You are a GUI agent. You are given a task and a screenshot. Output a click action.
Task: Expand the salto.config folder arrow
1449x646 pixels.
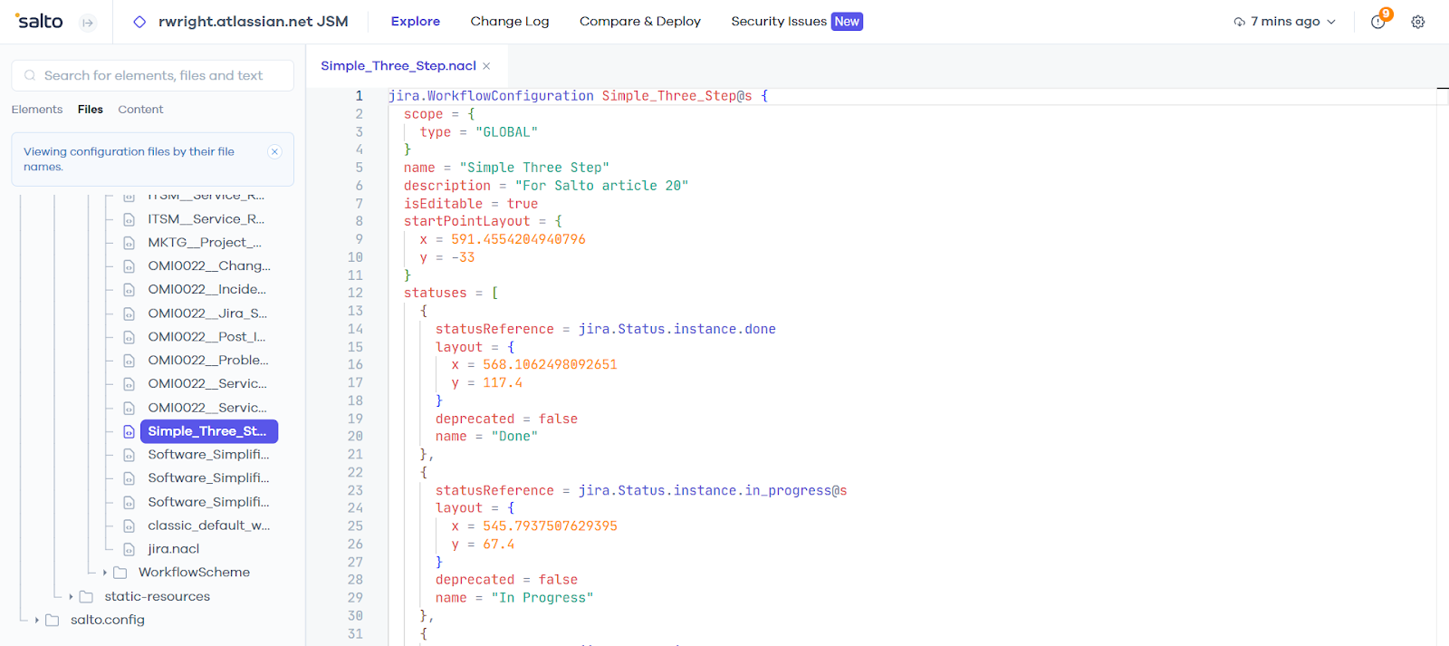click(37, 620)
